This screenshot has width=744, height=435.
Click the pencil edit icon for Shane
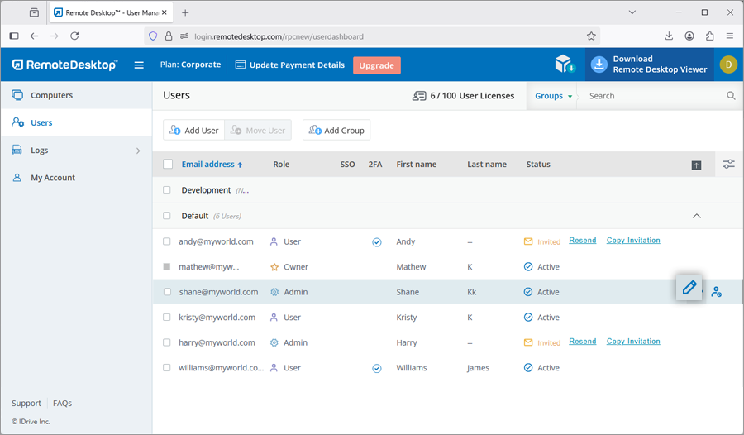[689, 288]
